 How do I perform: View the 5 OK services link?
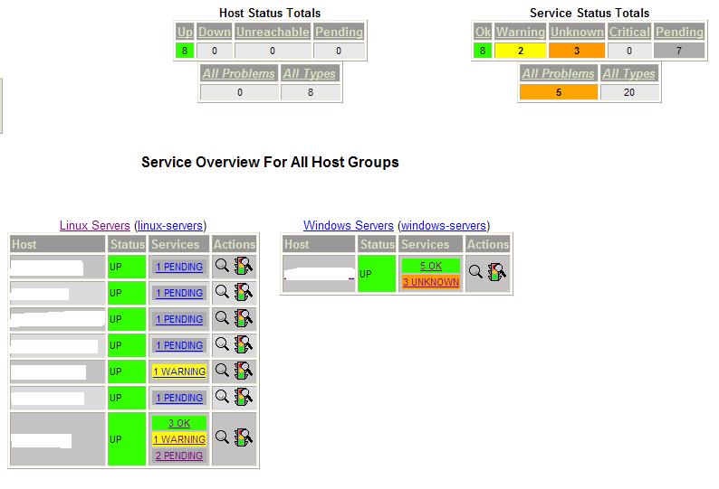pos(430,266)
